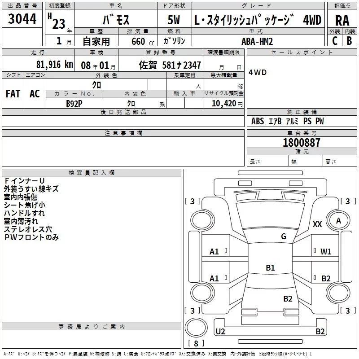Screen dimensions: 359x359
Task: Select registration number 佐賀 581ナ2347
Action: [170, 65]
